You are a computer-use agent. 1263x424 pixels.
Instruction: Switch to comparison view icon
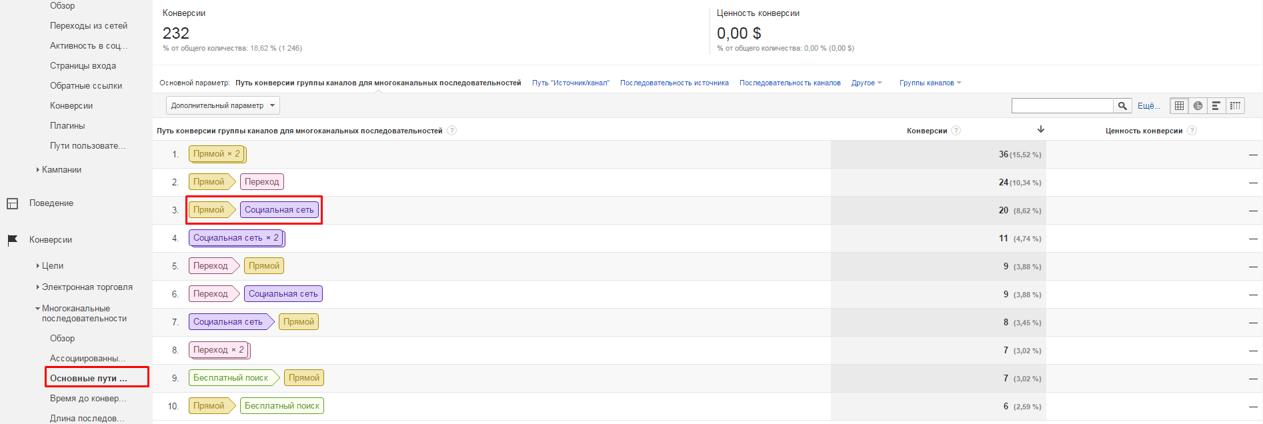point(1235,105)
